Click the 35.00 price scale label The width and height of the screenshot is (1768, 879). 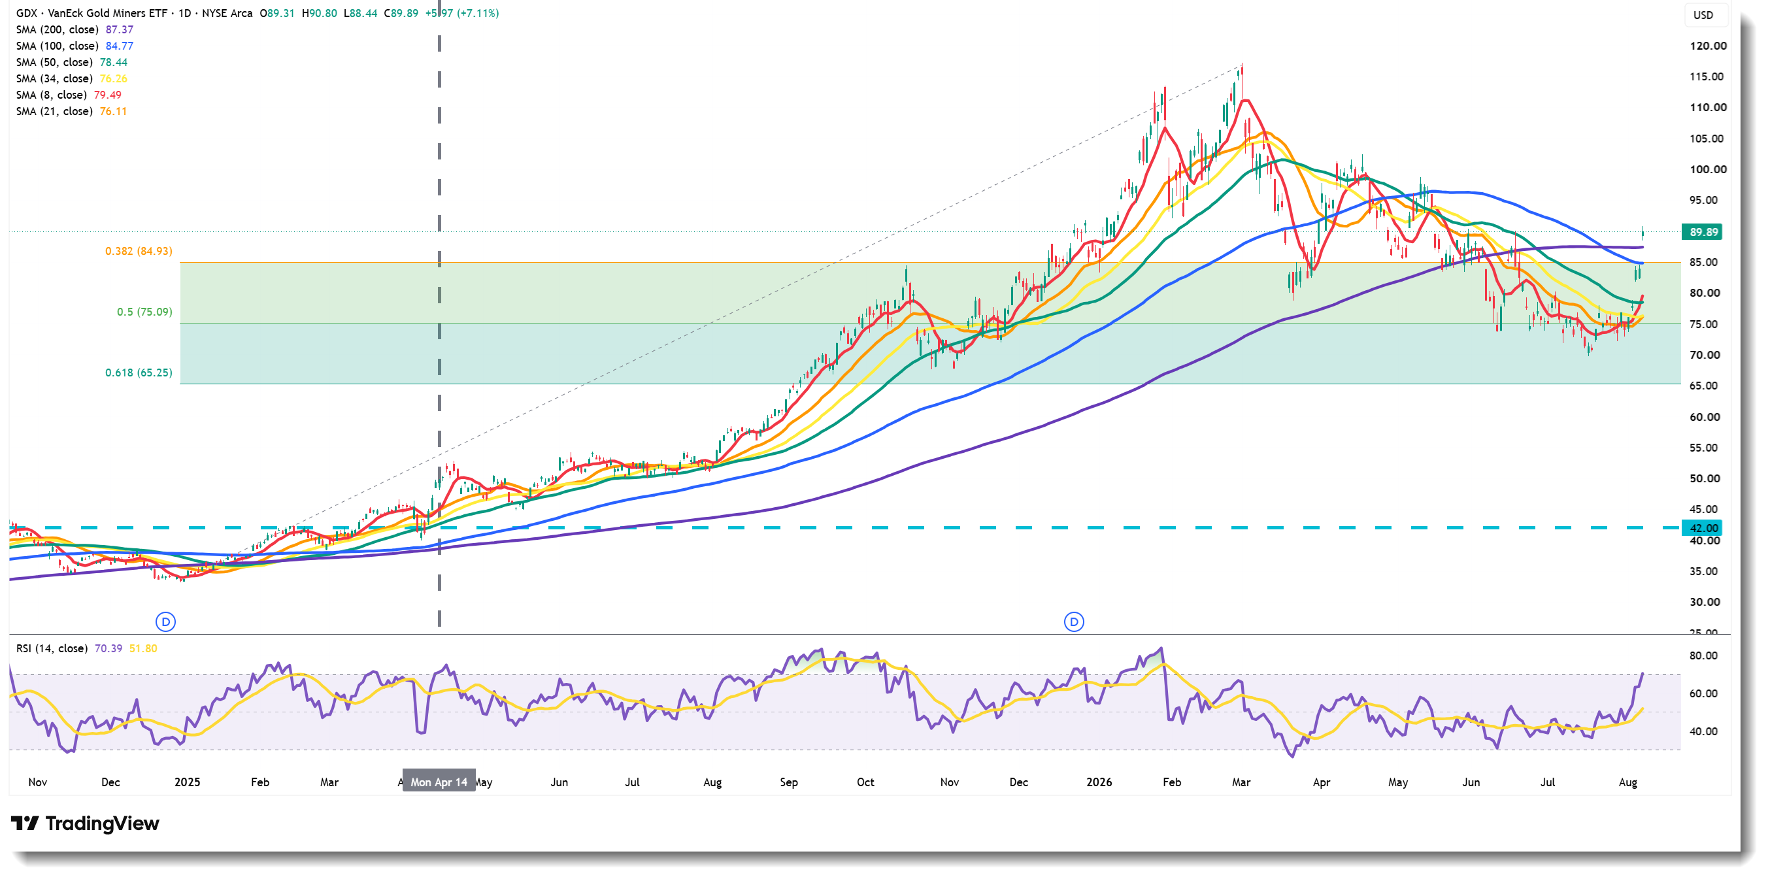1705,572
